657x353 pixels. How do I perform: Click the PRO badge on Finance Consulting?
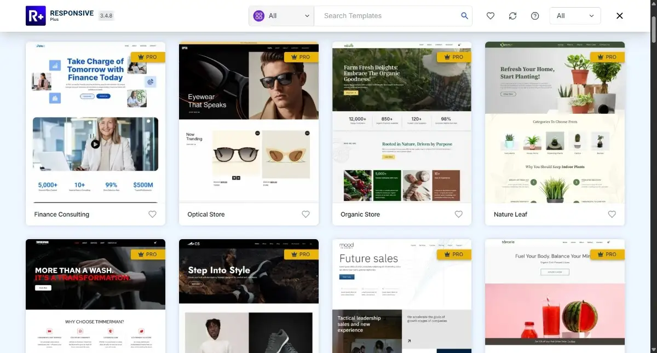click(x=148, y=57)
